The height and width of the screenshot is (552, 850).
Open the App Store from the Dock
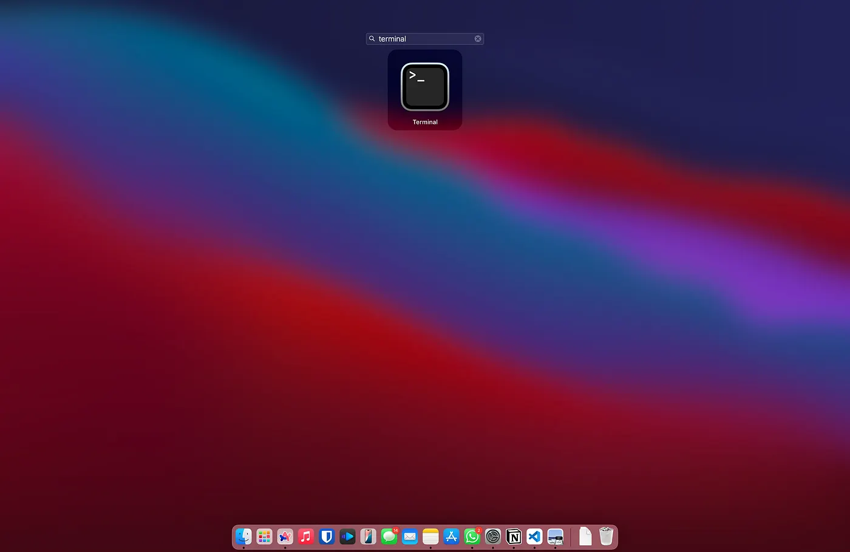[x=451, y=536]
